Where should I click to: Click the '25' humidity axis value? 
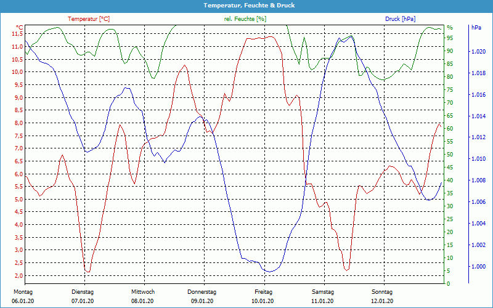pyautogui.click(x=450, y=219)
